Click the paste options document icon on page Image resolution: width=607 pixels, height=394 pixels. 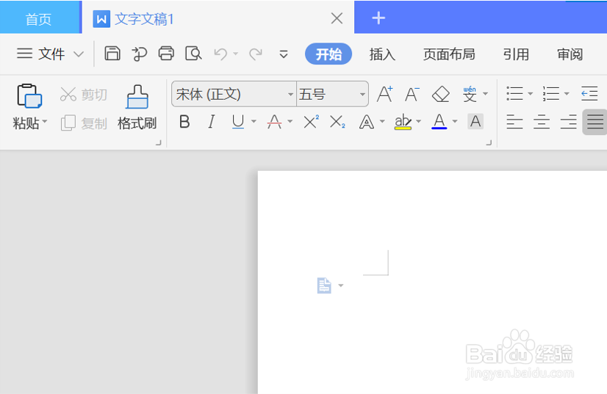click(324, 285)
